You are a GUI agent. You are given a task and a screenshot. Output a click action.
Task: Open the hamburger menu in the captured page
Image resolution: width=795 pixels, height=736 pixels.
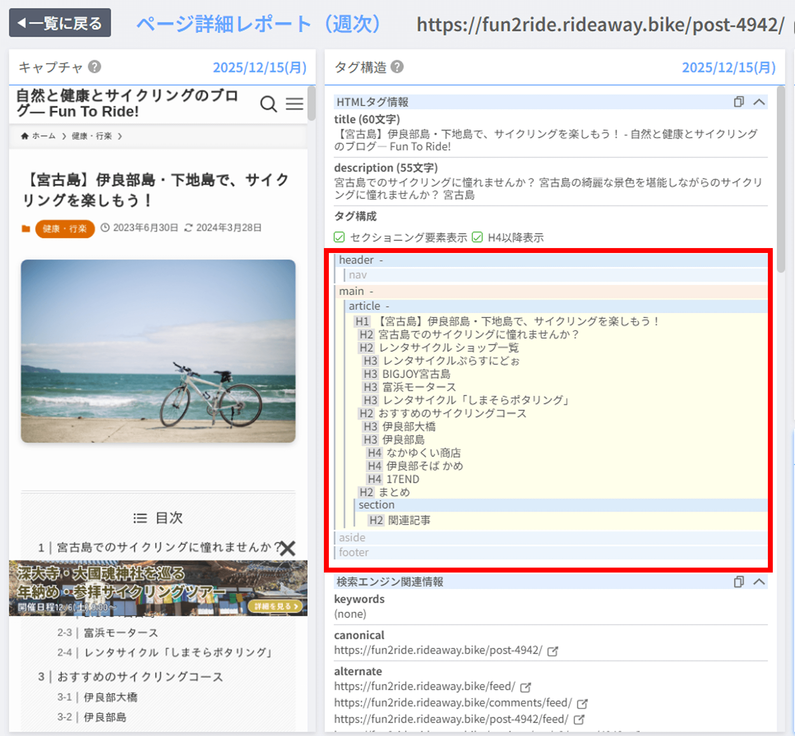[x=295, y=104]
